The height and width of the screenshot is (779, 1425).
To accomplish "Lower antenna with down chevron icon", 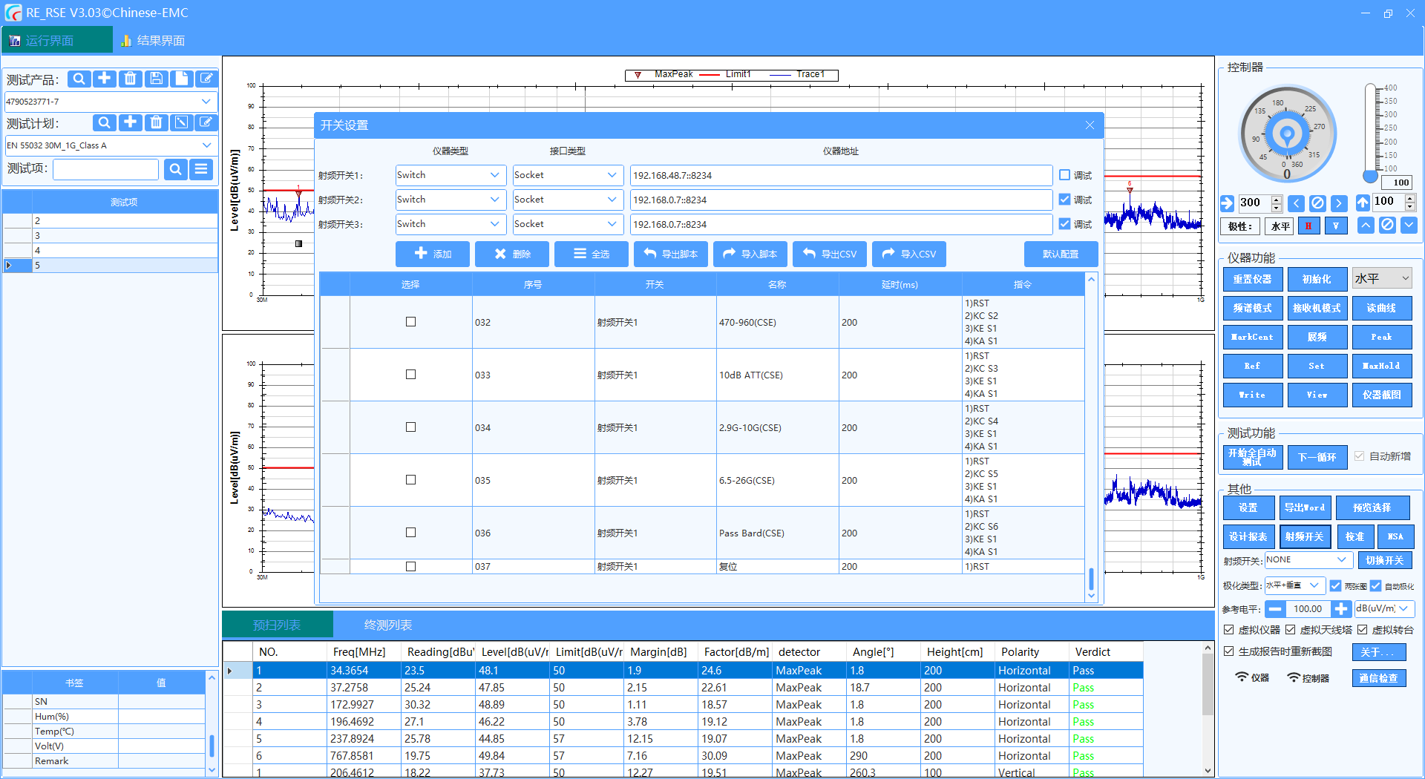I will [1409, 226].
